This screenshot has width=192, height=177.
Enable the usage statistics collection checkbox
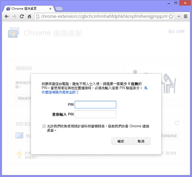[44, 126]
